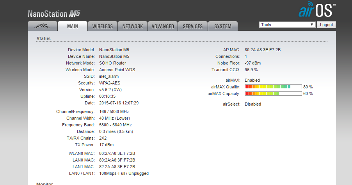Click firmware version v5.6.2 (XW)
The width and height of the screenshot is (352, 185).
click(110, 90)
